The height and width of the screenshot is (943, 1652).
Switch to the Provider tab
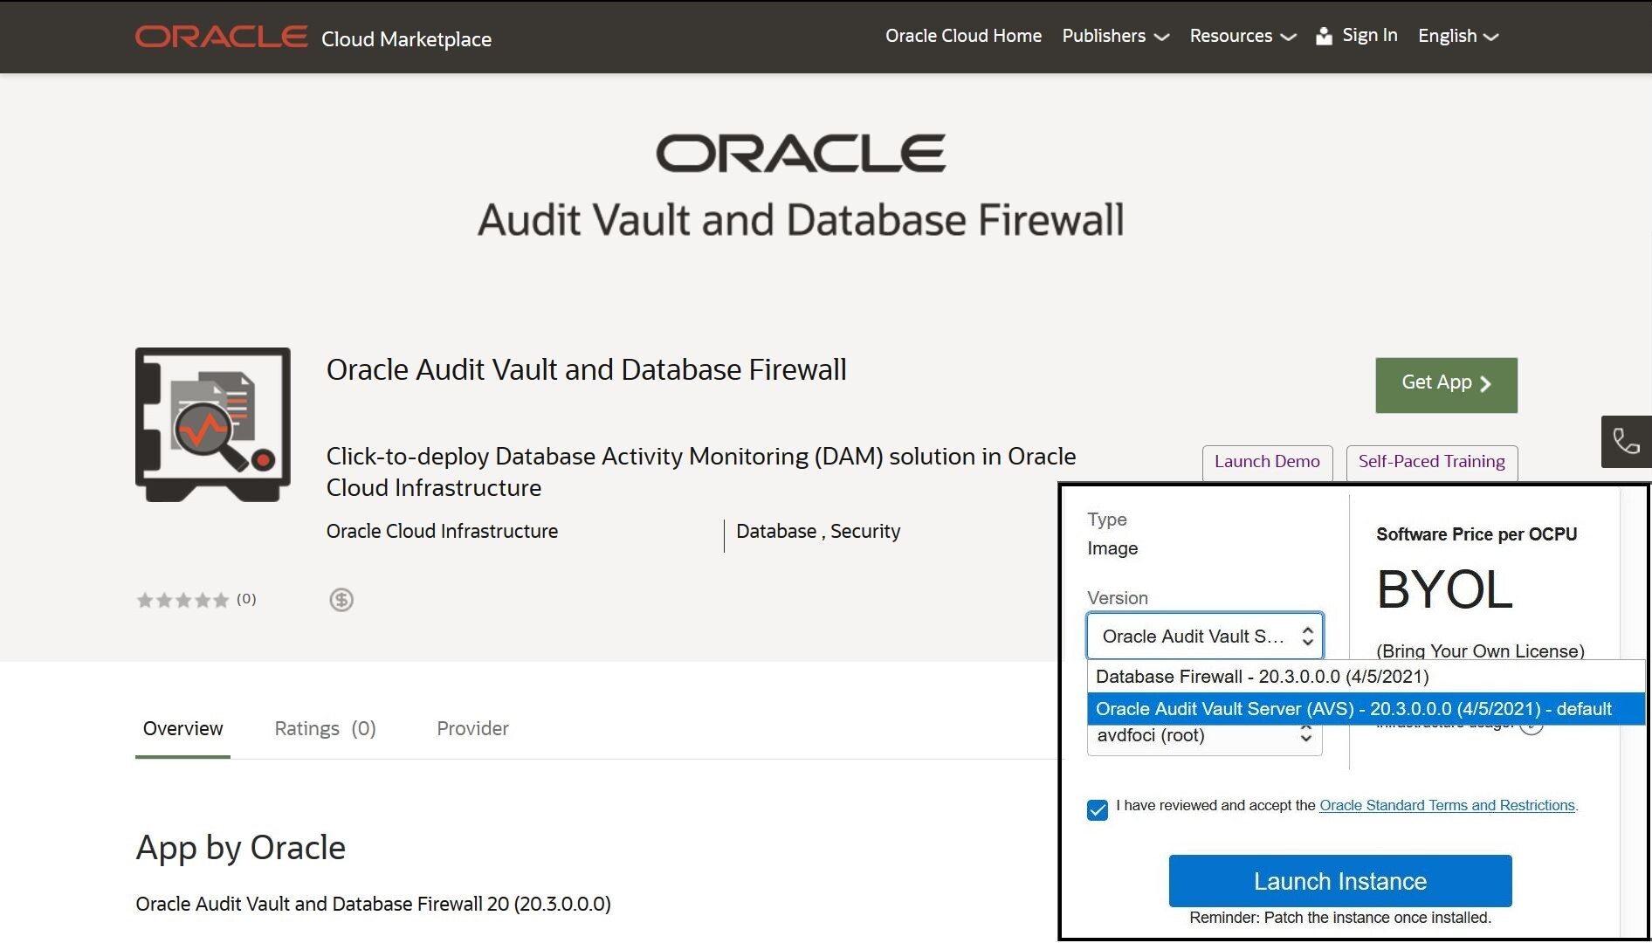point(472,728)
